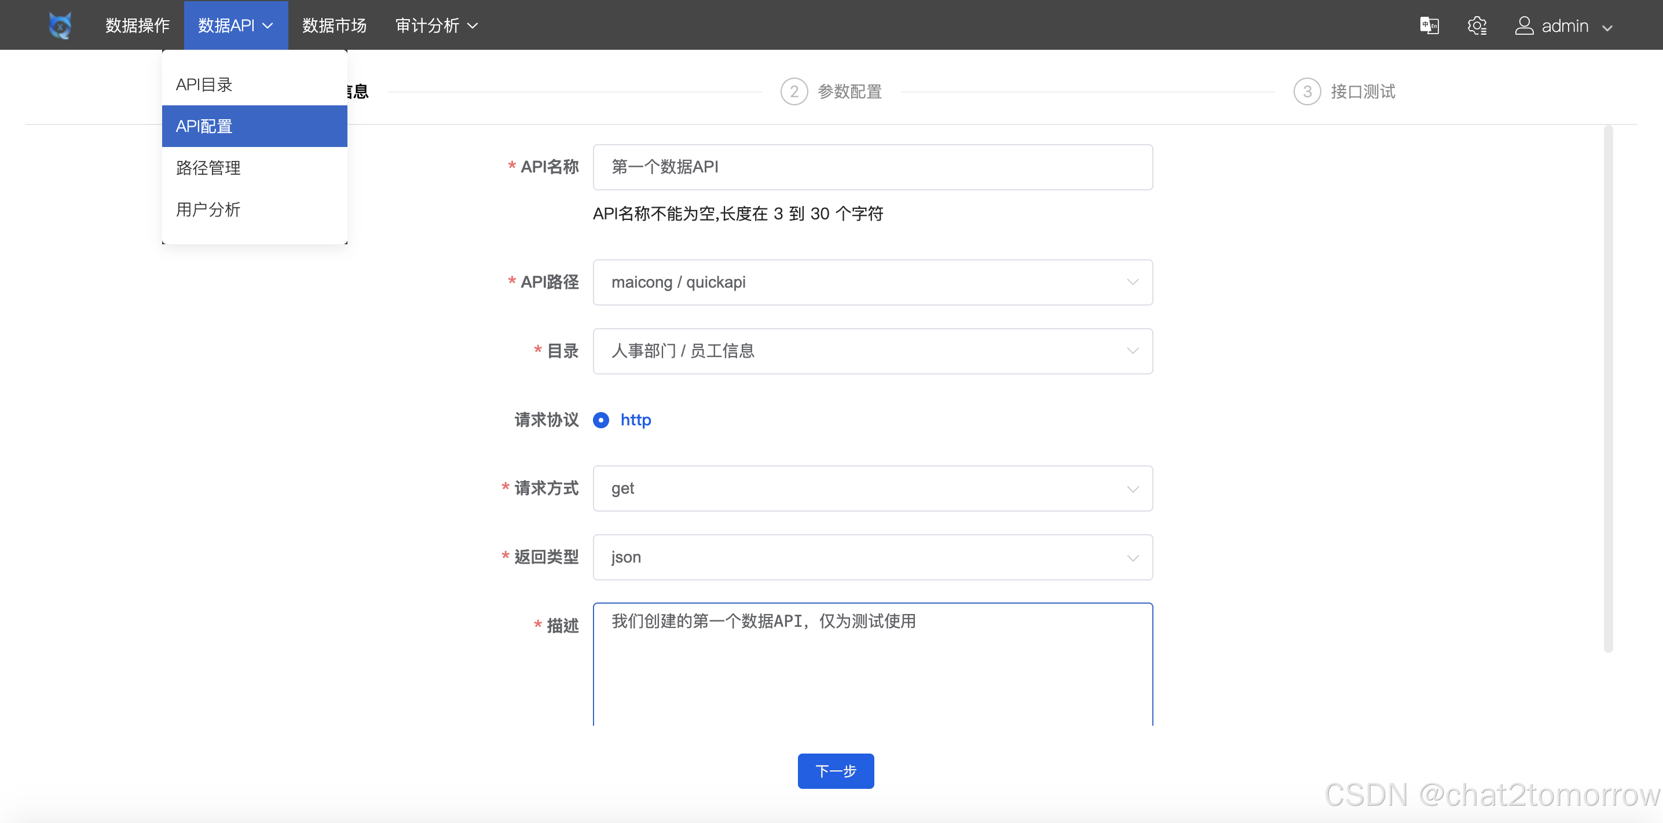Open the 目录 cascader dropdown

(x=872, y=351)
